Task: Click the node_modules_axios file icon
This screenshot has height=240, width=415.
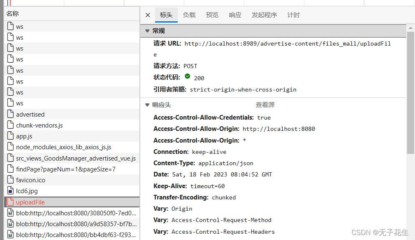Action: click(x=10, y=146)
